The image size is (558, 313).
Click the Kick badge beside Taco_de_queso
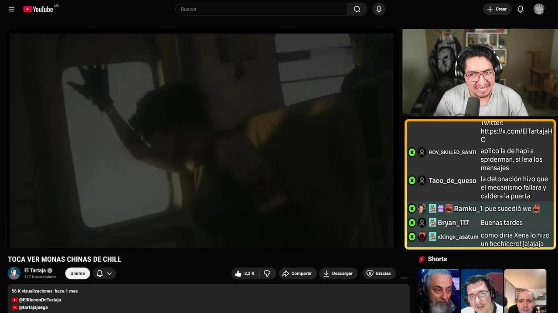click(x=412, y=180)
